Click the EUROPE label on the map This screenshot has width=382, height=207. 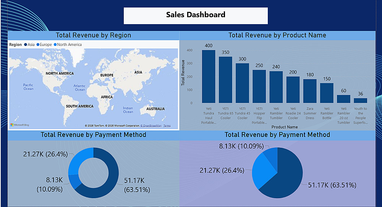click(x=107, y=75)
